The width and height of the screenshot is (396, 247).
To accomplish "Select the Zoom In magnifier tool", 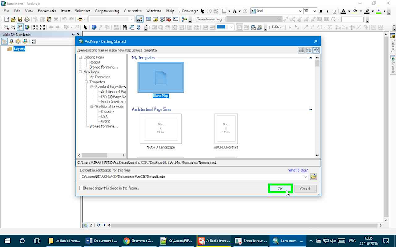I will (x=6, y=27).
